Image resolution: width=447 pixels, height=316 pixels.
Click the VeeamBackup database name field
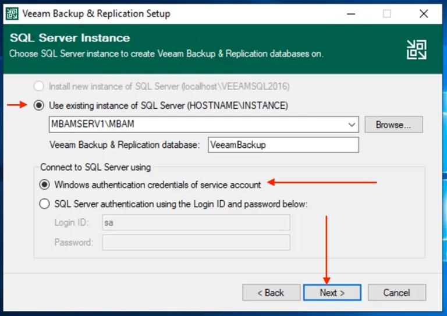283,145
